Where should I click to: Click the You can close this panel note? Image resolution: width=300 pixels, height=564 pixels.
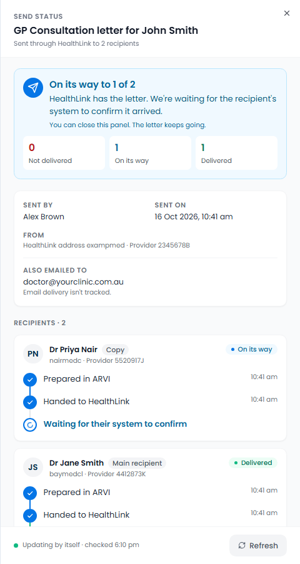click(127, 125)
